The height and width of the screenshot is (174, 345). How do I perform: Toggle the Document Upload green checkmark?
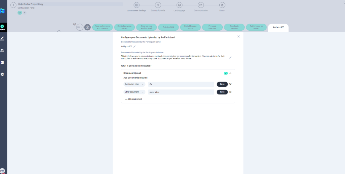(x=225, y=73)
